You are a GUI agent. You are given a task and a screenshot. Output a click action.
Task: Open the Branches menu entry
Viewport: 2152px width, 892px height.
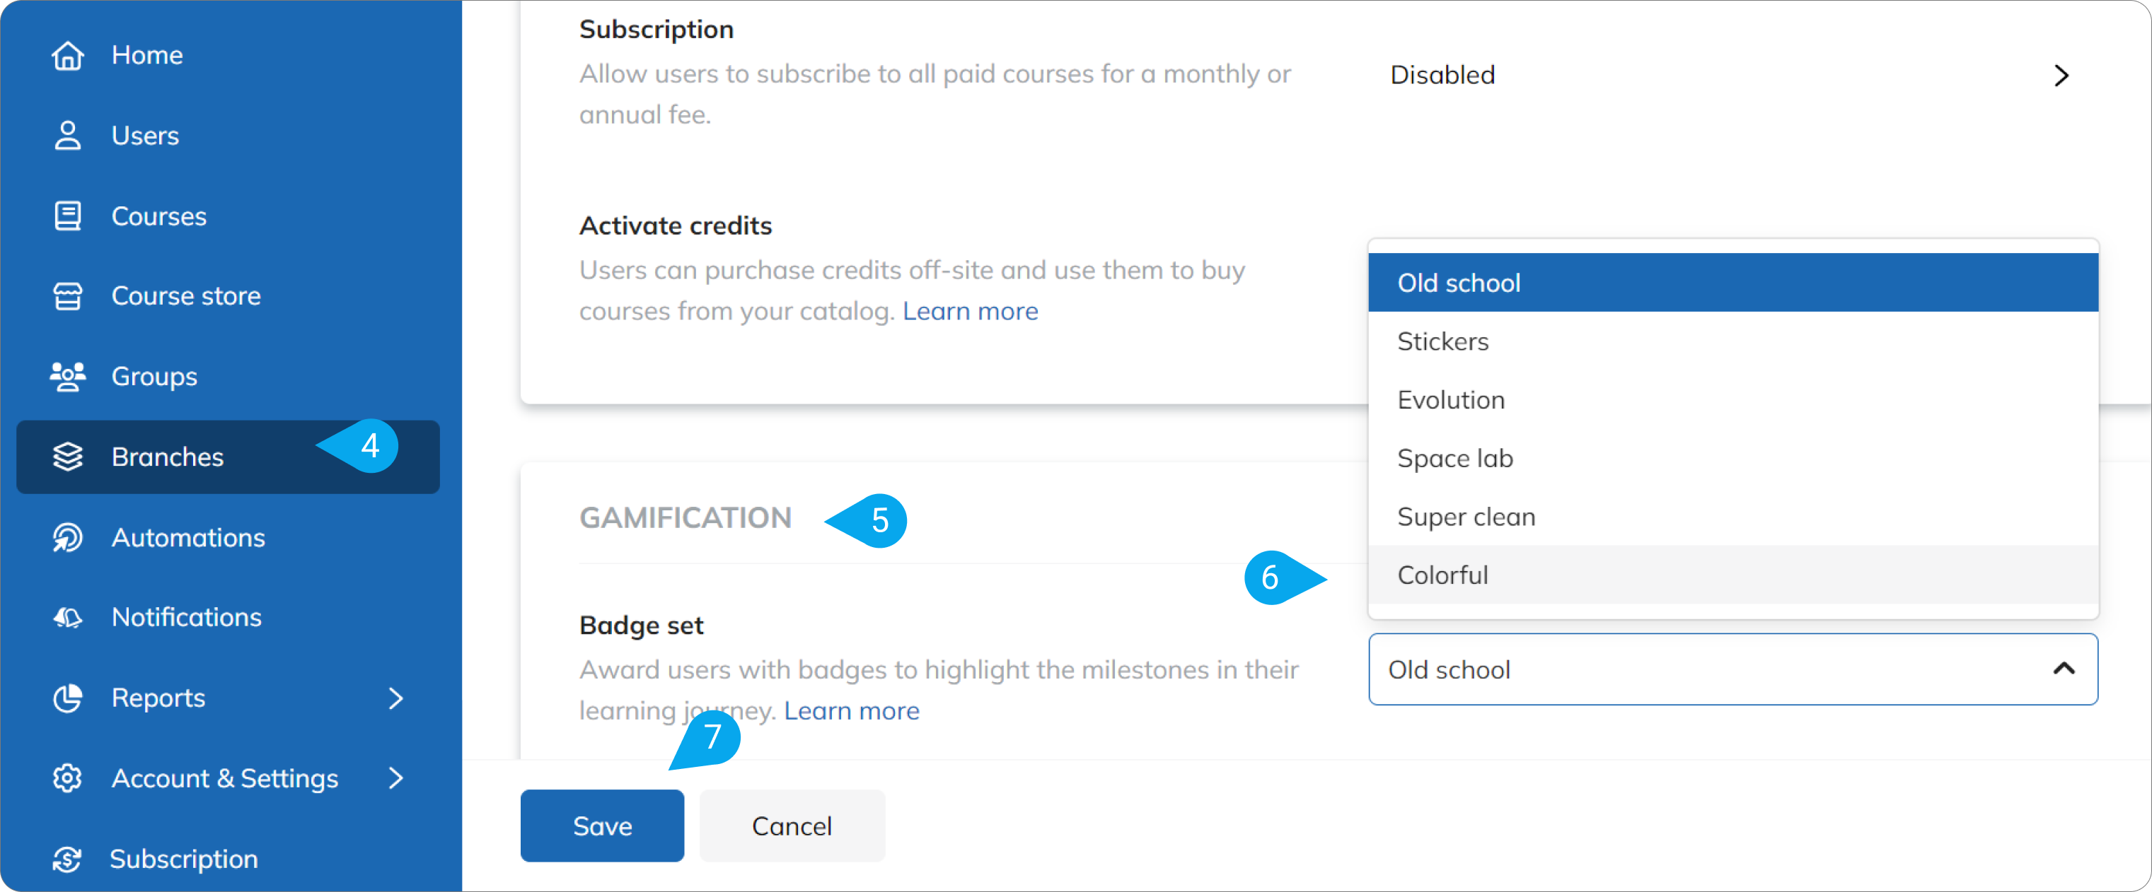[x=167, y=457]
